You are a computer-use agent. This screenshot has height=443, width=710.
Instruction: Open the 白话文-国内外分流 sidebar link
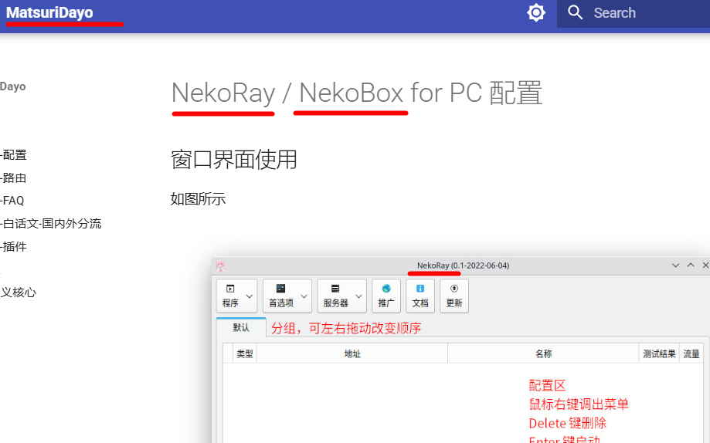pyautogui.click(x=52, y=224)
